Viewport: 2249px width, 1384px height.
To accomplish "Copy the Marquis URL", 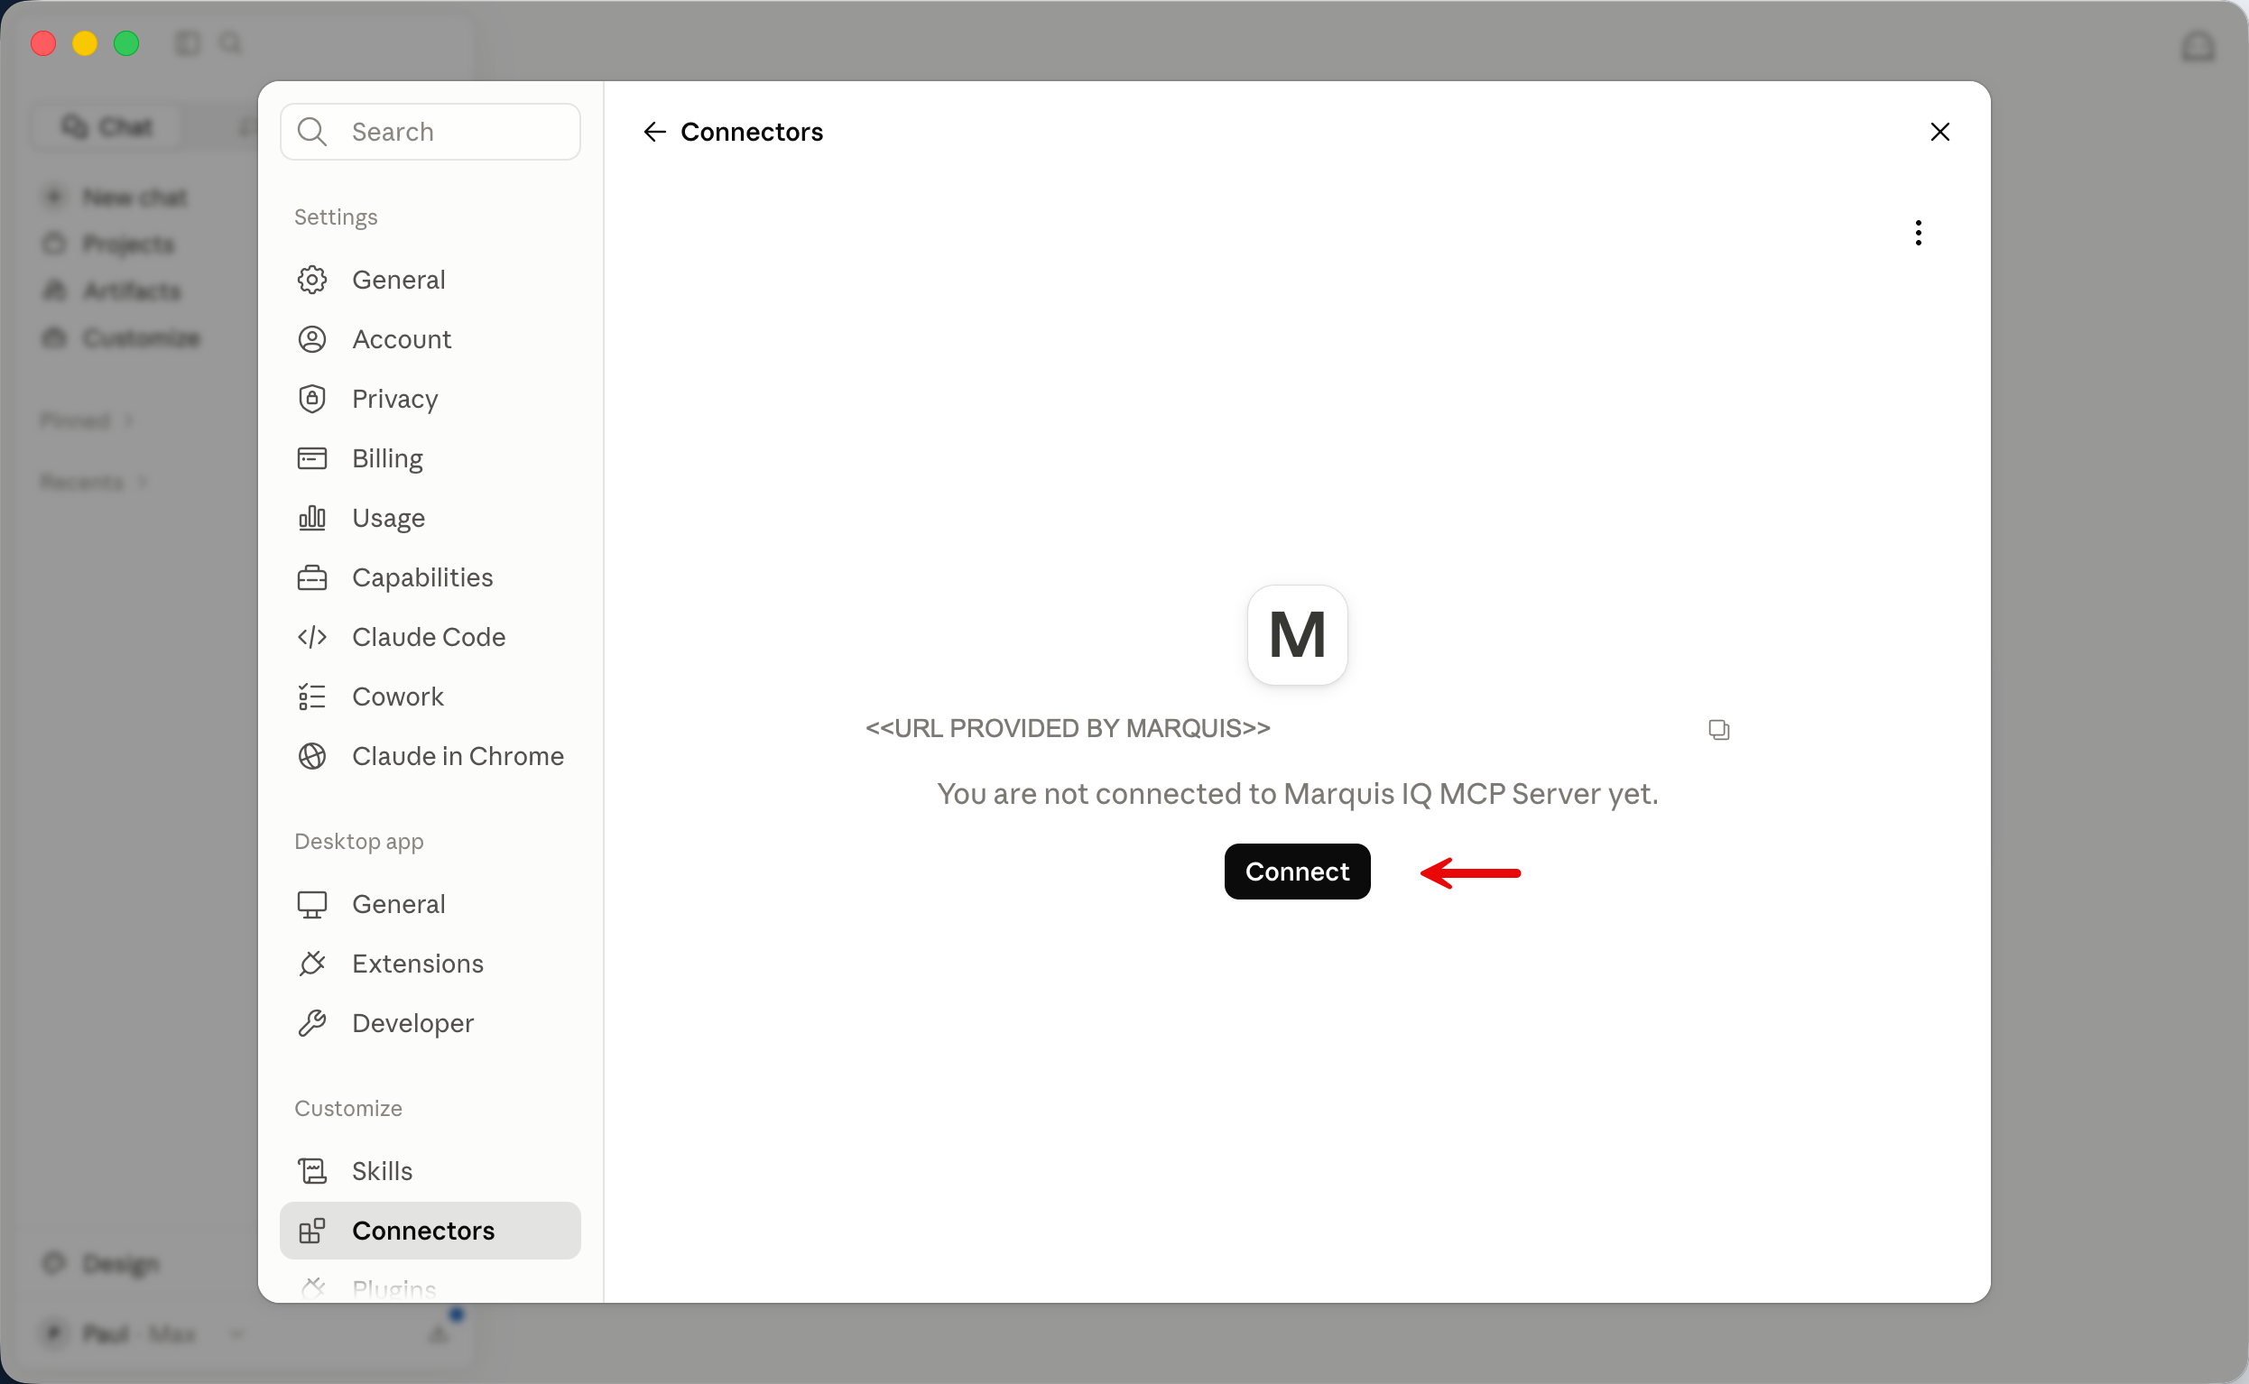I will [1718, 730].
